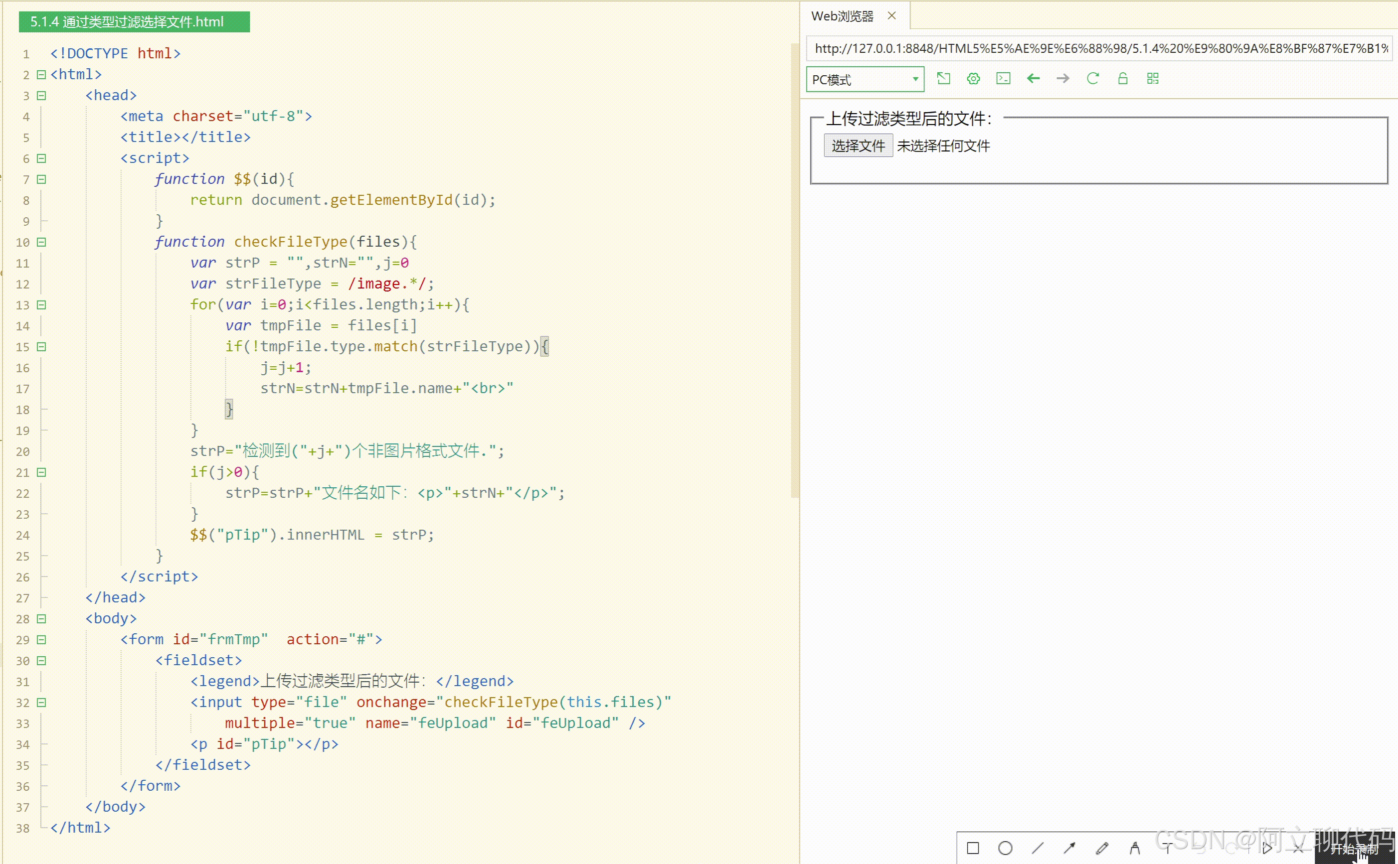Reload the preview page
Viewport: 1398px width, 864px height.
coord(1093,78)
